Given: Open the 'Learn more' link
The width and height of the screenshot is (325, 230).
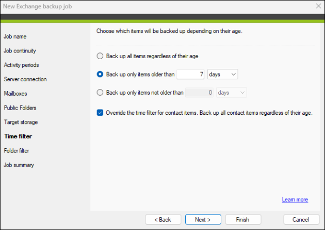Looking at the screenshot, I should [x=295, y=200].
